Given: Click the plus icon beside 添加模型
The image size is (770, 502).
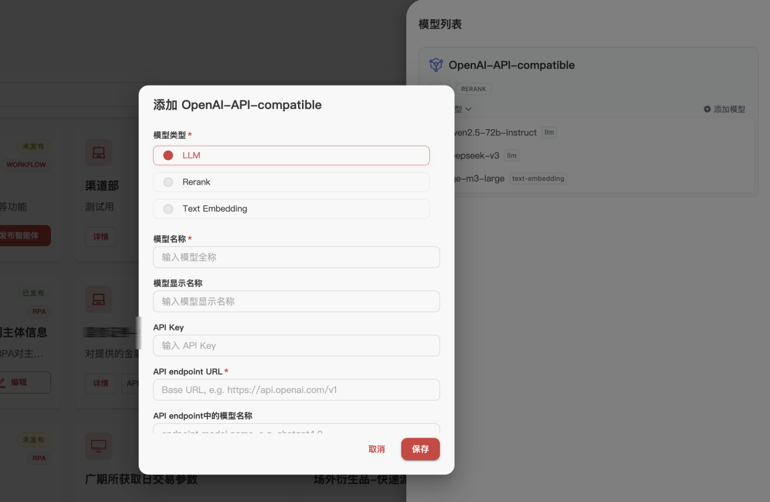Looking at the screenshot, I should 707,109.
